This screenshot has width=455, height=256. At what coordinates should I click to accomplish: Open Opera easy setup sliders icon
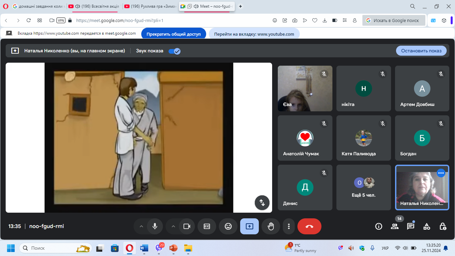[345, 20]
